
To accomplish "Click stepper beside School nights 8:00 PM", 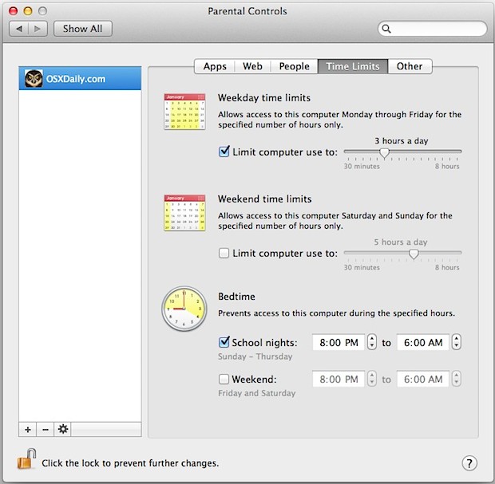I will (x=372, y=342).
